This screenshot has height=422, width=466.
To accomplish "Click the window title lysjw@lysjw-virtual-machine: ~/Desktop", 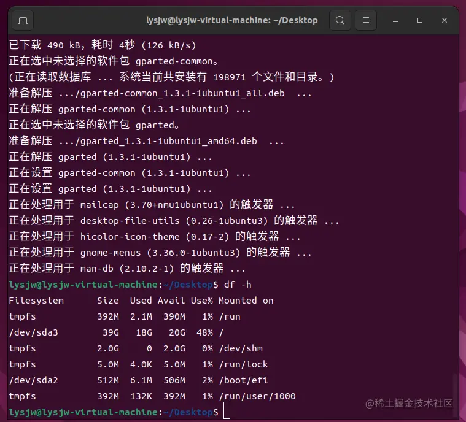I will [232, 20].
